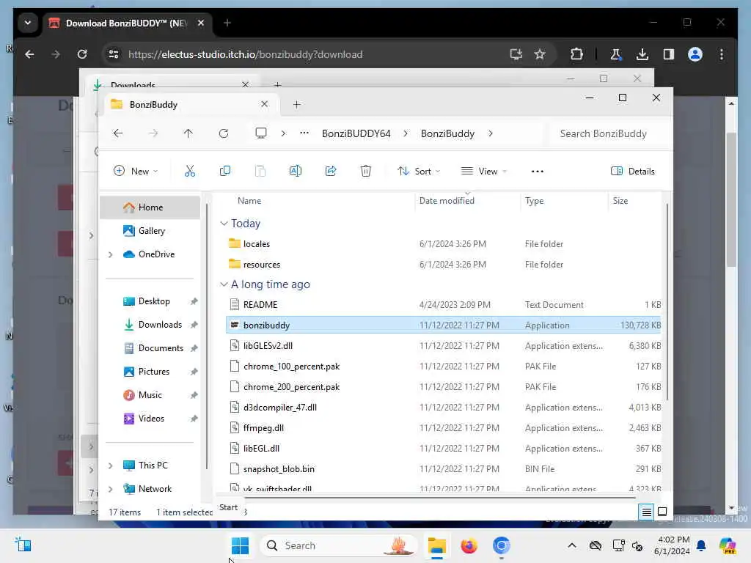Go back in BonziBuddy Explorer window
Screen dimensions: 751x563
tap(118, 133)
